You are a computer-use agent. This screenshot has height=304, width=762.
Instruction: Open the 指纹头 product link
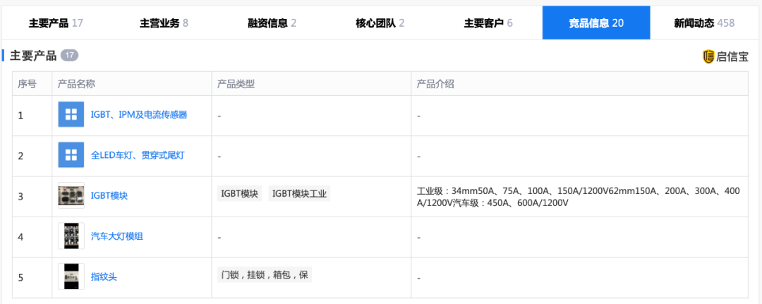point(104,276)
